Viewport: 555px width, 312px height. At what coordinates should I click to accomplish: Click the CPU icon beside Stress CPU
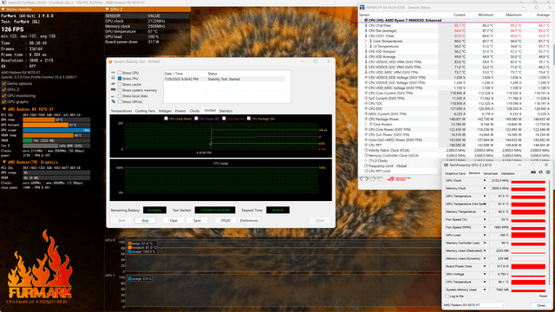coord(114,73)
